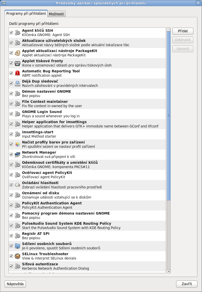Click the GNOME Login Sound gear icon
This screenshot has width=202, height=292.
pos(17,114)
